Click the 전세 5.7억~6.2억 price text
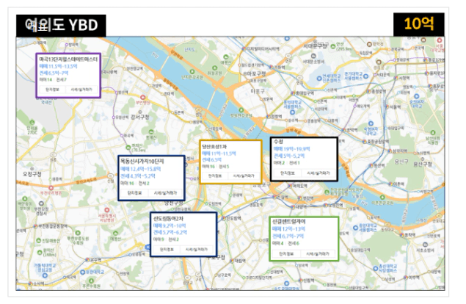The width and height of the screenshot is (466, 304). (170, 232)
